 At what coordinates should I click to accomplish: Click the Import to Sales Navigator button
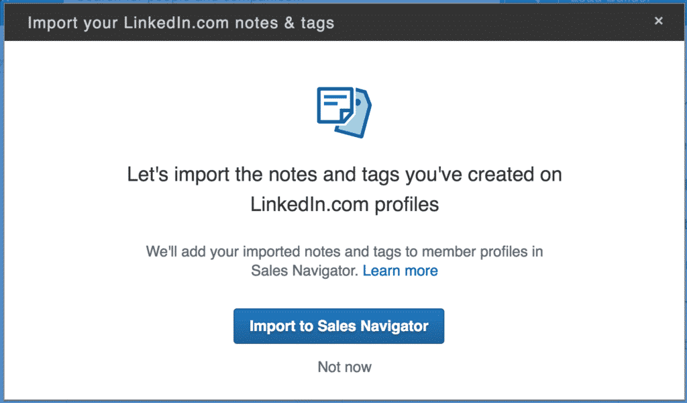pyautogui.click(x=339, y=326)
